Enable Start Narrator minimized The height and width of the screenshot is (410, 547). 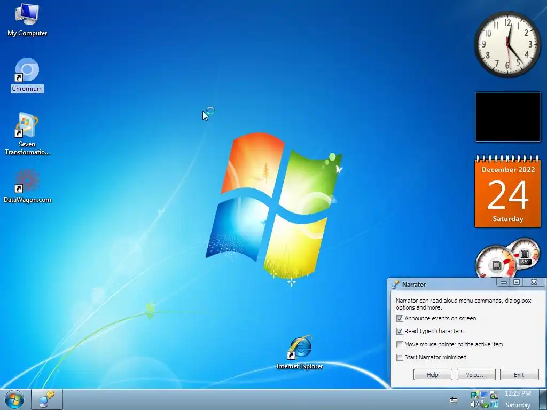coord(400,357)
